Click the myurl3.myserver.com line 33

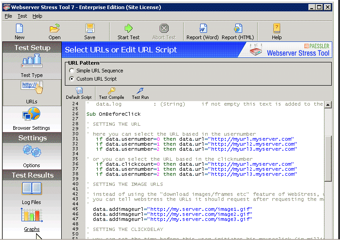[196, 149]
